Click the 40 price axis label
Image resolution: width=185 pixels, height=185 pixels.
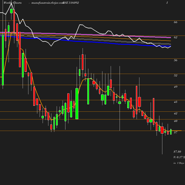(x=175, y=121)
